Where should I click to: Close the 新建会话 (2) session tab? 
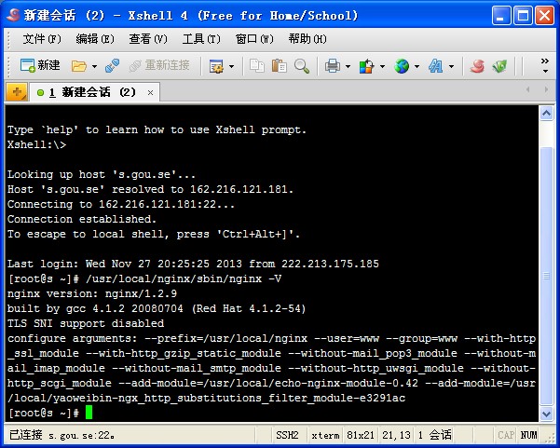(151, 92)
